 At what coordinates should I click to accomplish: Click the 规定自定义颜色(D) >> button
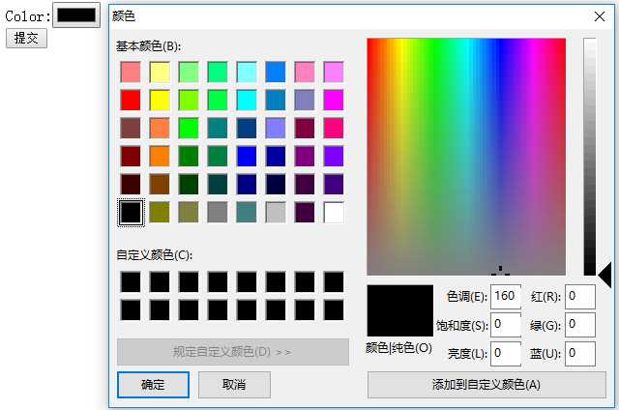(x=233, y=352)
